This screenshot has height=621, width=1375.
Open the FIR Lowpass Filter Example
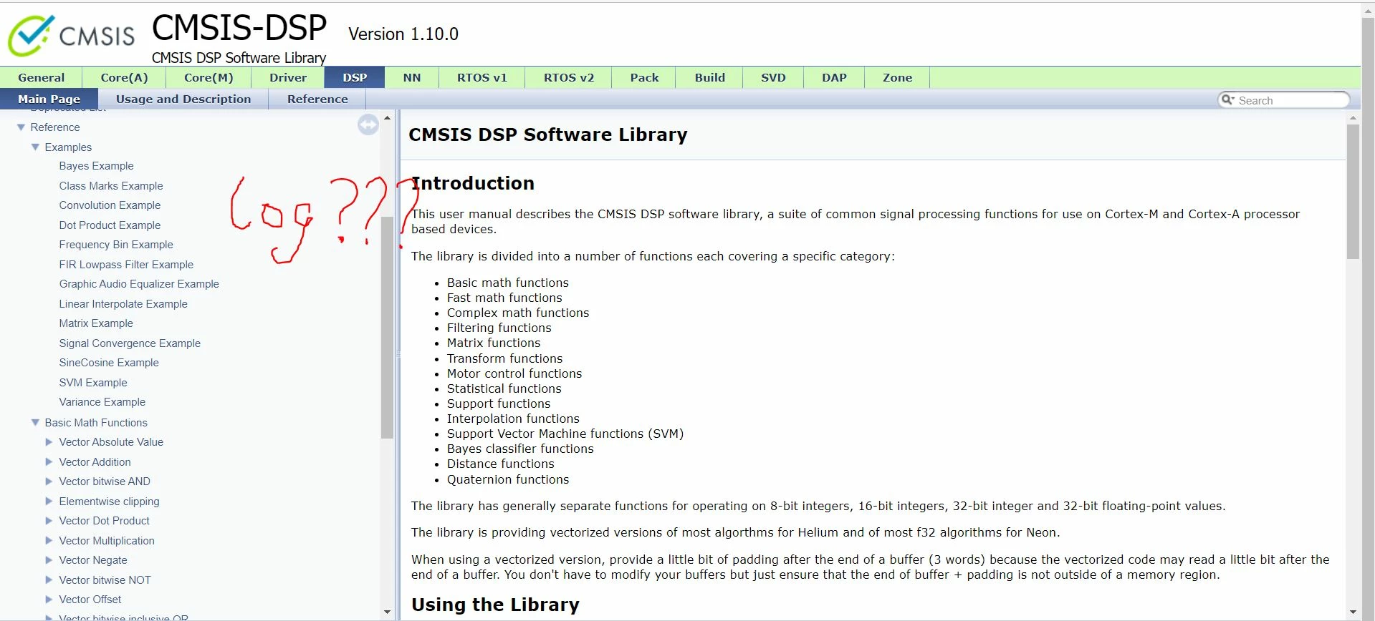tap(126, 265)
